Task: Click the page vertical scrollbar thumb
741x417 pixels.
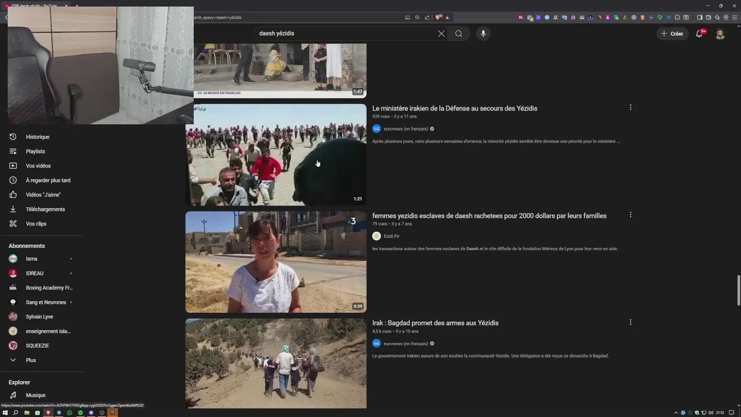Action: click(x=738, y=290)
